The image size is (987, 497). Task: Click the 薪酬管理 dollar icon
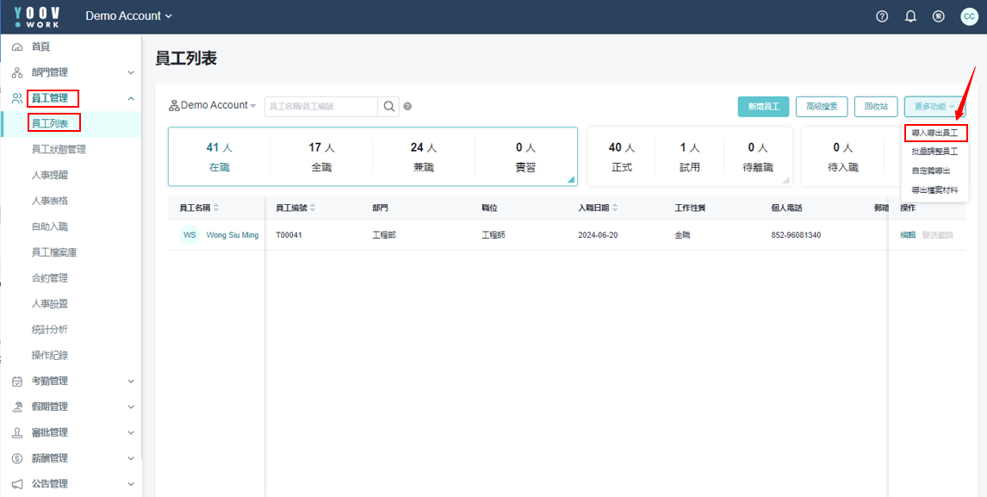pos(17,458)
